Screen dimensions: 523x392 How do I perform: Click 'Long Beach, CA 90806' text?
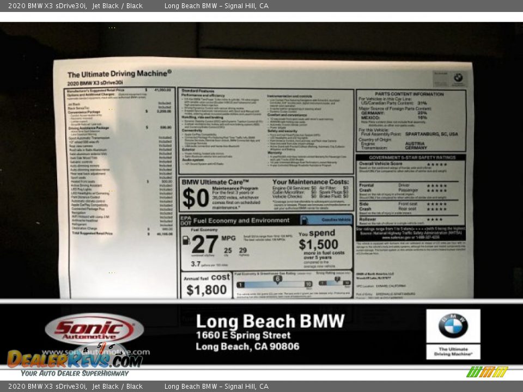[247, 346]
